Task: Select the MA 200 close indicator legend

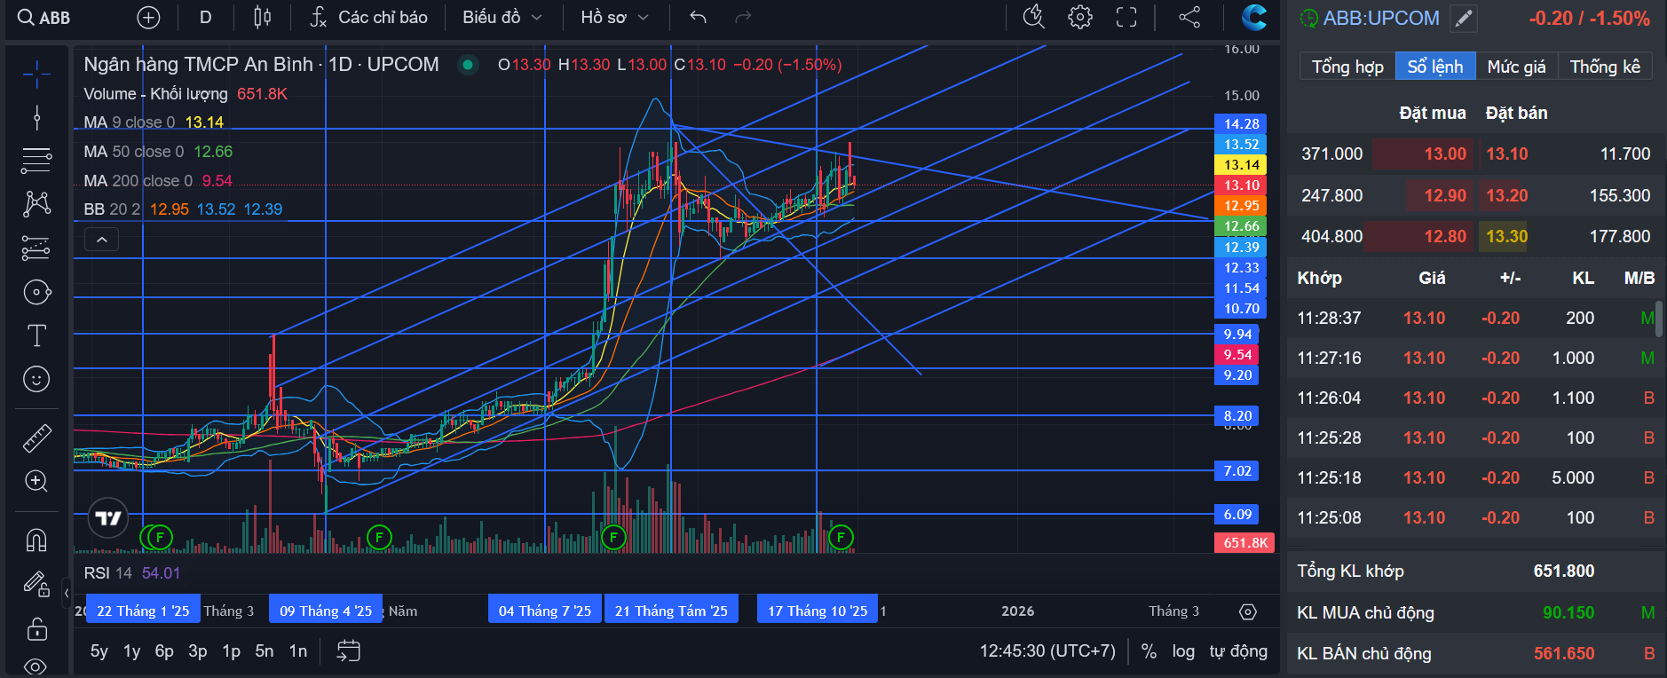Action: click(158, 181)
